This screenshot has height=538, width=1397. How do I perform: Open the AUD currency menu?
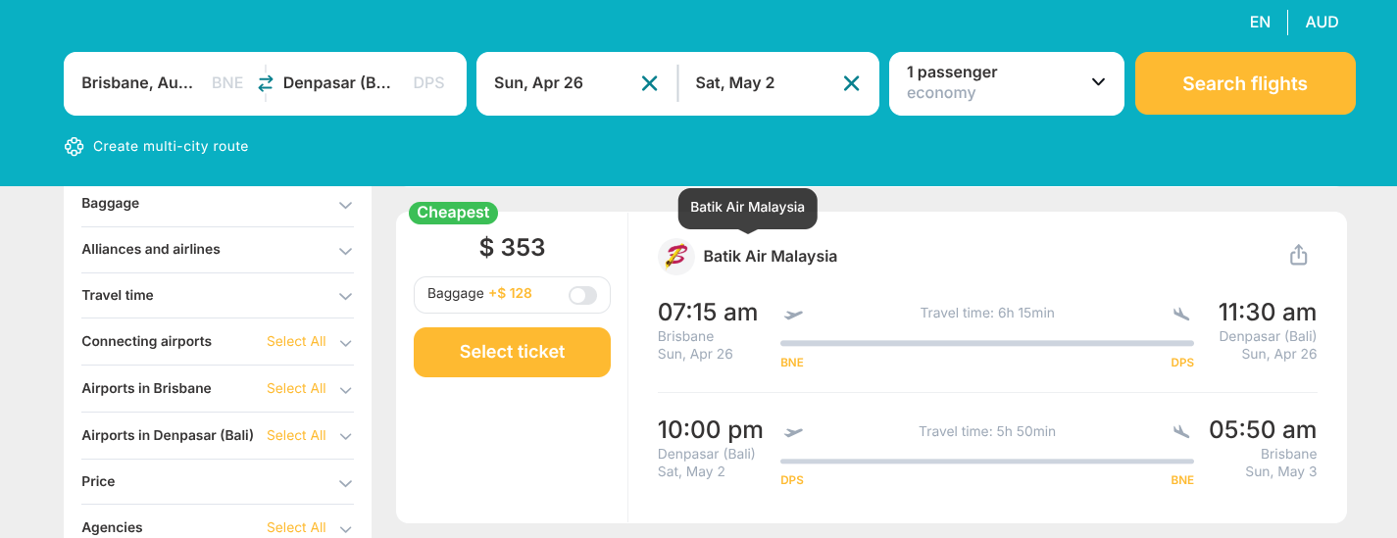pyautogui.click(x=1322, y=23)
